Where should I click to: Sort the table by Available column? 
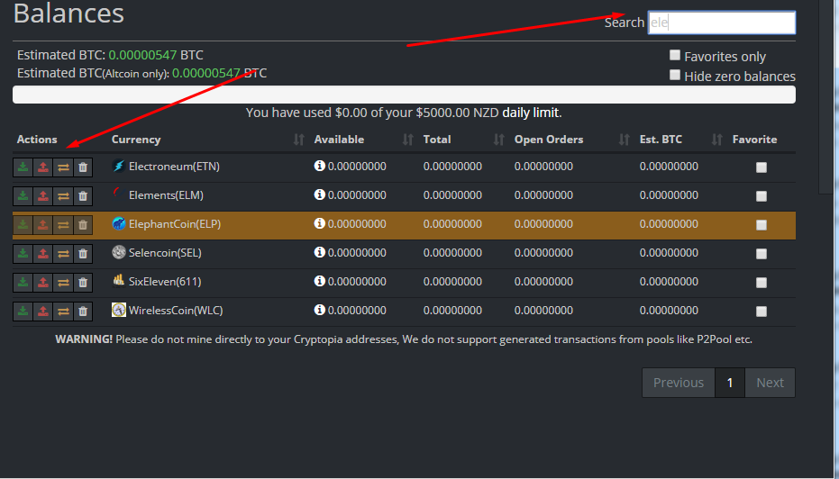[x=339, y=140]
